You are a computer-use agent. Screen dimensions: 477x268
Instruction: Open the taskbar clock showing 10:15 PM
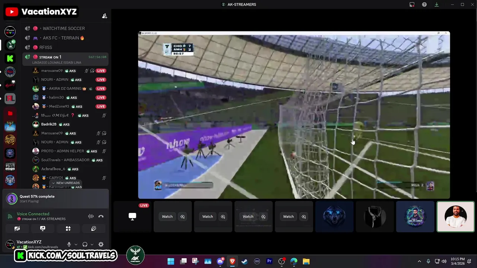pos(458,261)
